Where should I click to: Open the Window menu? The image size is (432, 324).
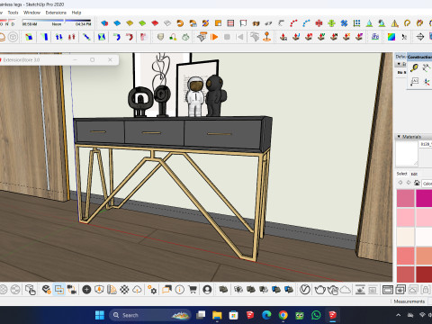(x=31, y=13)
